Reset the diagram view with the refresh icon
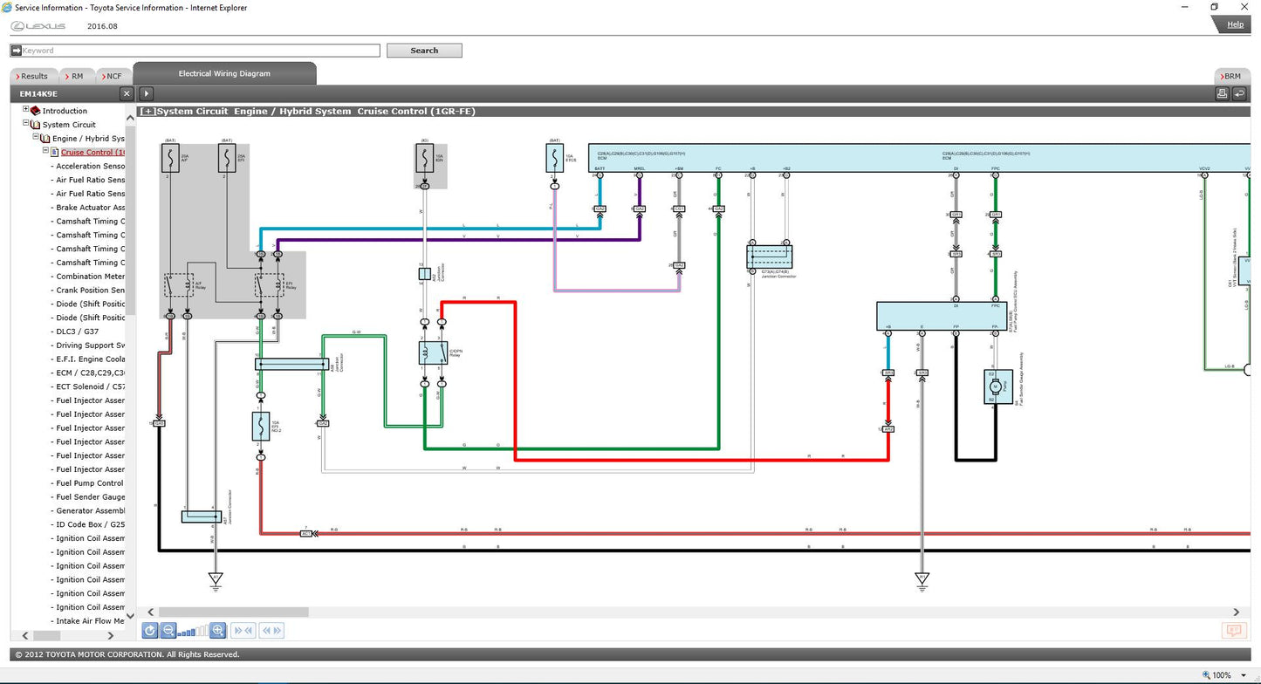 (150, 631)
